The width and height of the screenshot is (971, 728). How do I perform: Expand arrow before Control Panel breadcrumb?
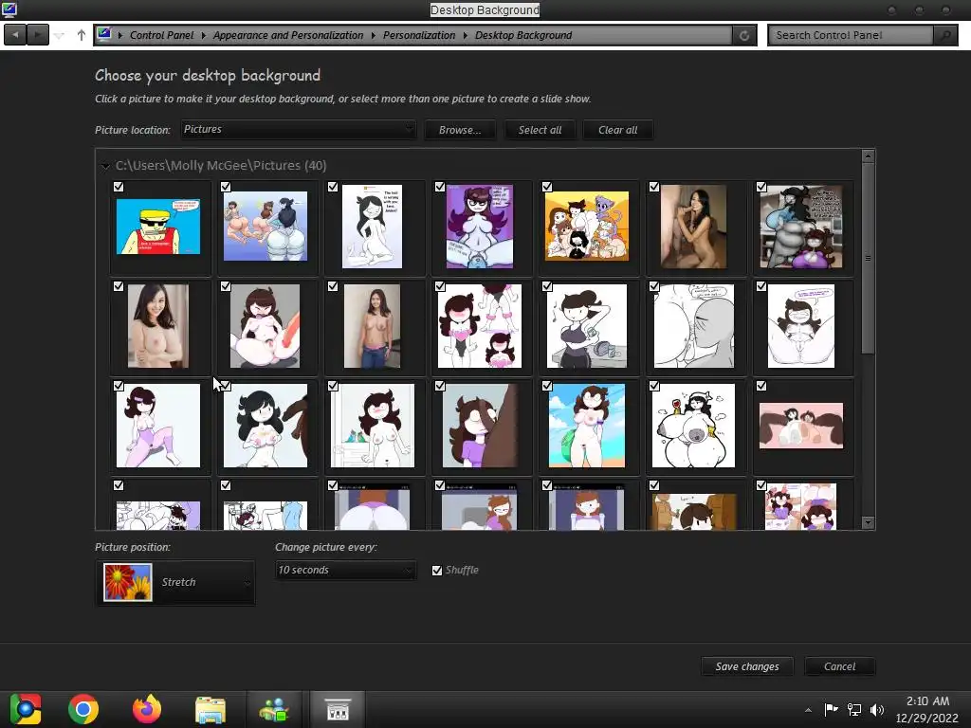[x=120, y=35]
